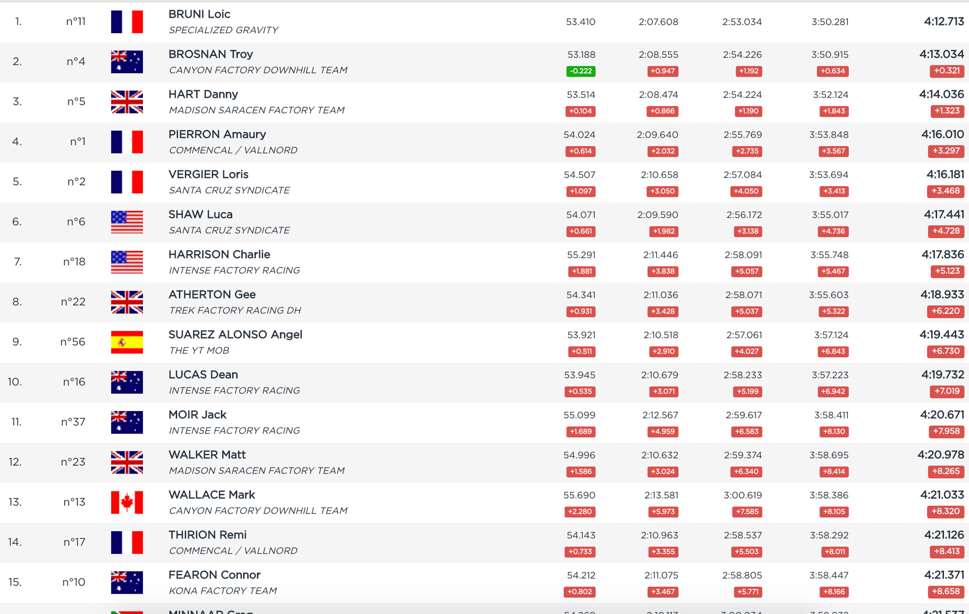969x614 pixels.
Task: Click the green -0.222 split badge
Action: tap(581, 71)
